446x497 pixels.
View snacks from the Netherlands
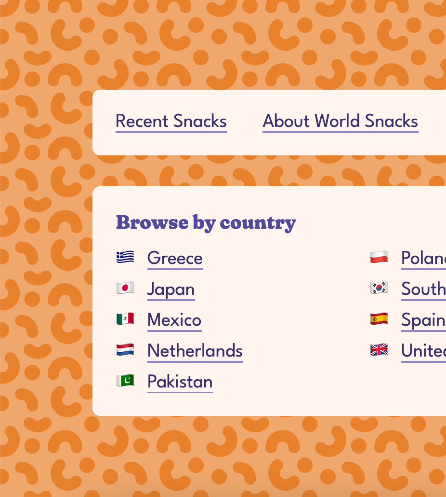pos(195,351)
